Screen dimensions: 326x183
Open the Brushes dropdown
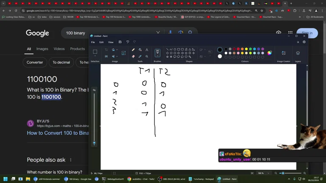click(x=157, y=53)
